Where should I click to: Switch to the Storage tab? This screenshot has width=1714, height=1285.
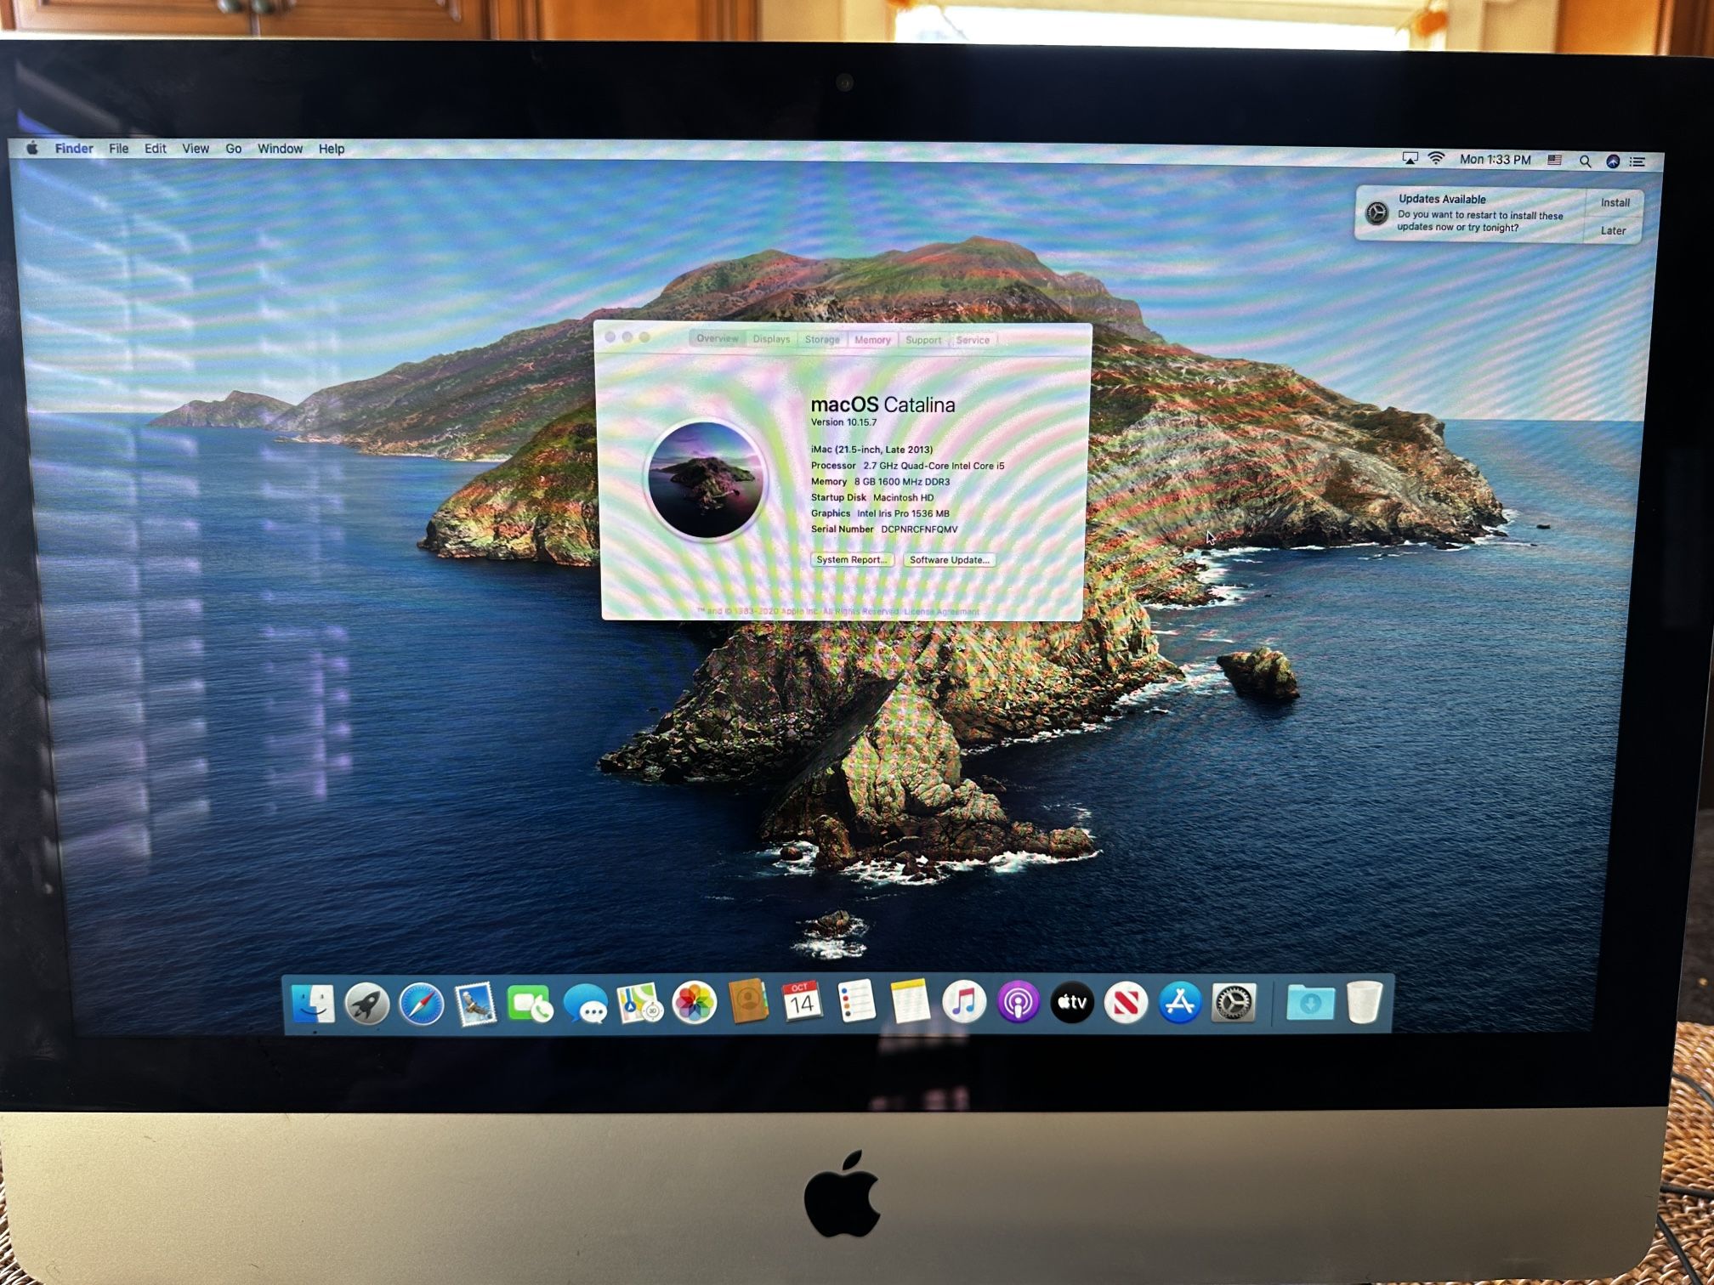point(822,339)
